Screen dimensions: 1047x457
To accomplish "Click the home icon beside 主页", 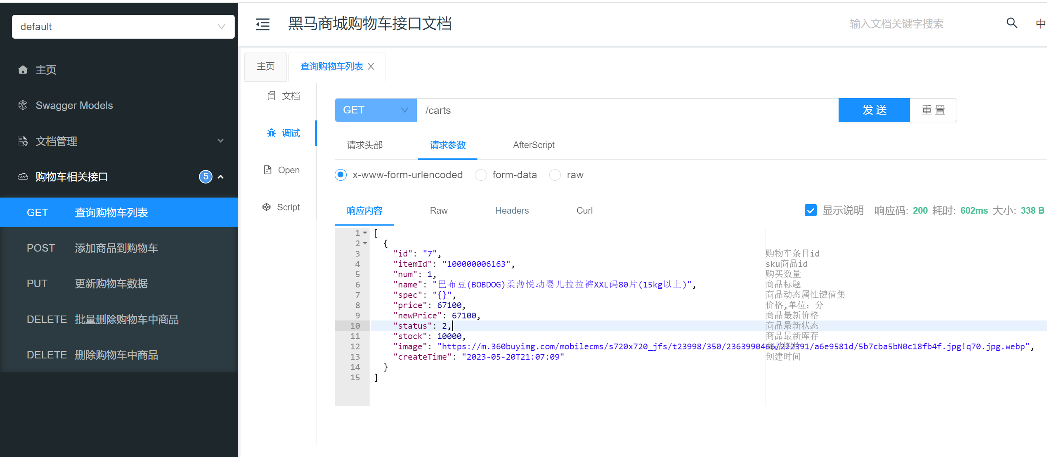I will [23, 70].
